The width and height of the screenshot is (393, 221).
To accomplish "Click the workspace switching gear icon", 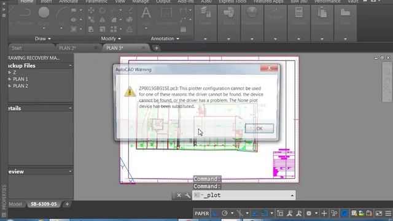I will tap(309, 213).
